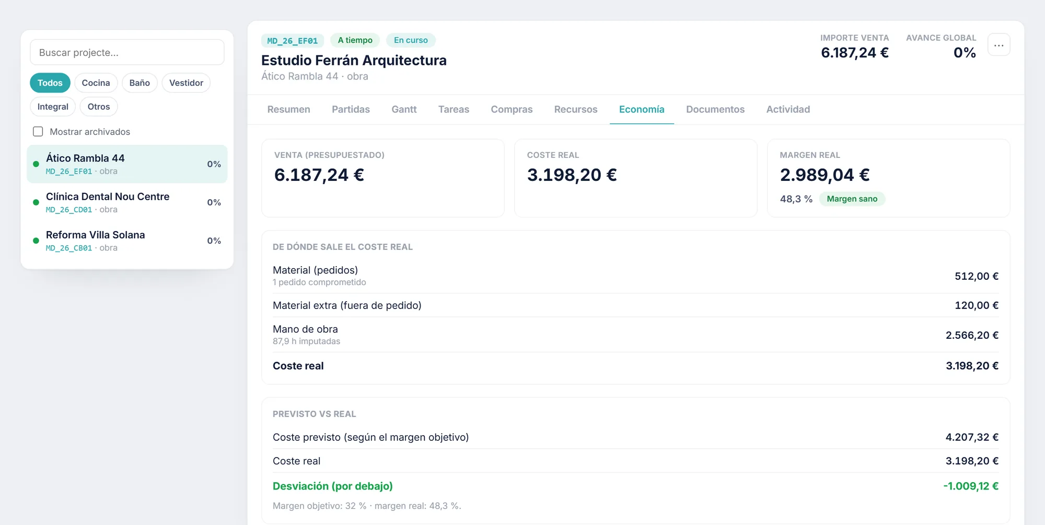Click the green status dot for Ático Rambla 44
The image size is (1045, 525).
click(x=36, y=164)
